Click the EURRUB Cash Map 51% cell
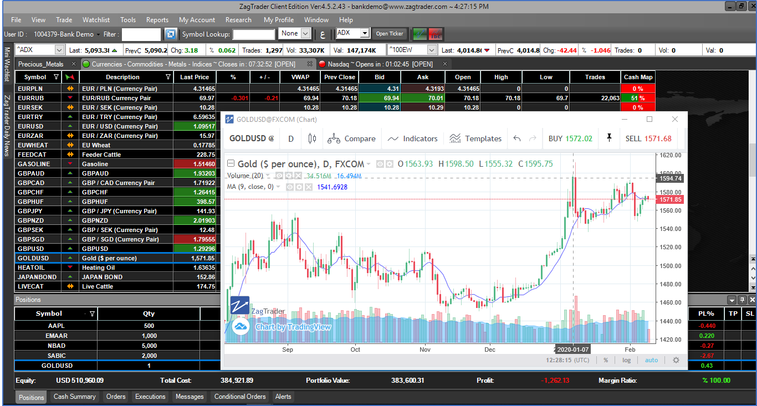The height and width of the screenshot is (406, 757). click(x=638, y=98)
